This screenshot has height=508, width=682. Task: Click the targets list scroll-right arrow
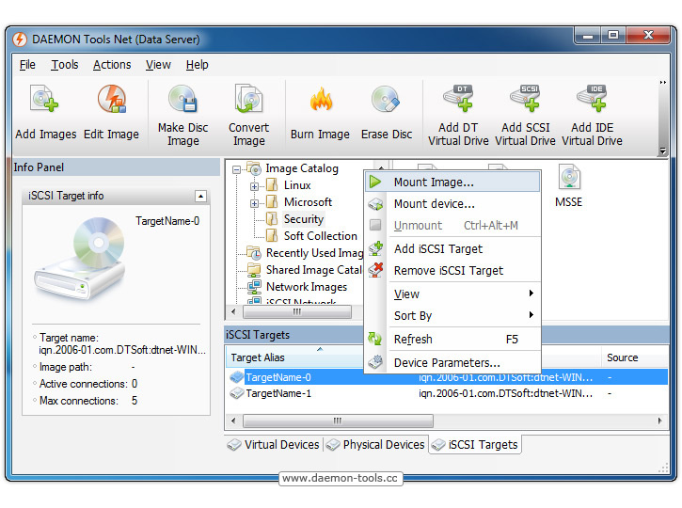[x=659, y=421]
